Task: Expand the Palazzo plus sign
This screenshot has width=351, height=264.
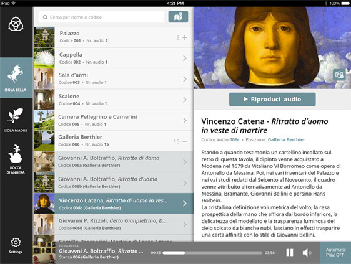Action: point(185,37)
